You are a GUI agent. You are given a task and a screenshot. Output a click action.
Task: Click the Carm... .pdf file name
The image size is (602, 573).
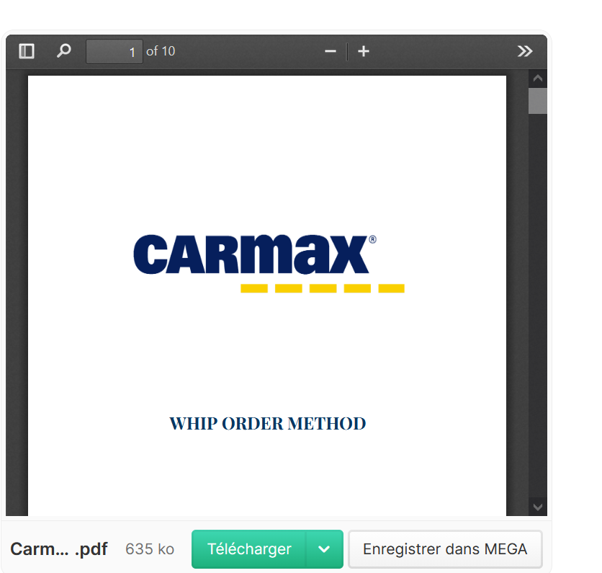[x=59, y=548]
